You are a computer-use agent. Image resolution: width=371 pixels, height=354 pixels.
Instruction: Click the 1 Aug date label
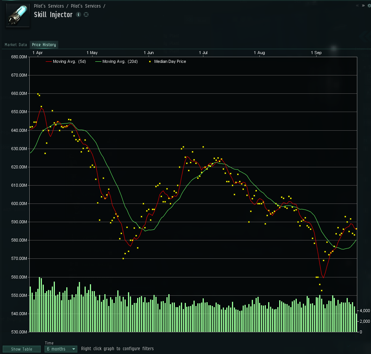[x=259, y=53]
